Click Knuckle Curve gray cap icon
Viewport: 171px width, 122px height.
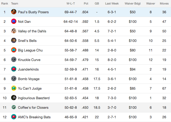click(x=14, y=59)
